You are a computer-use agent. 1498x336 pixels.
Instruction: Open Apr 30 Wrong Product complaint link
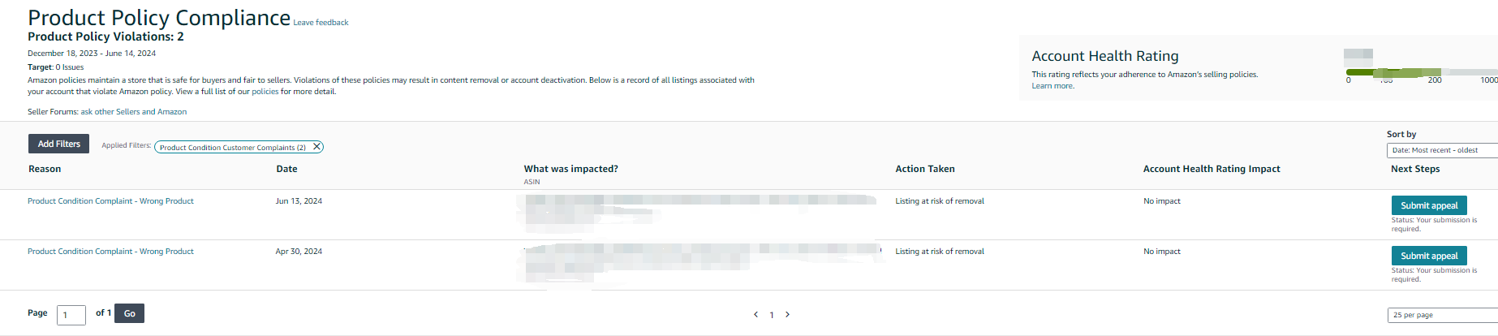pos(110,252)
